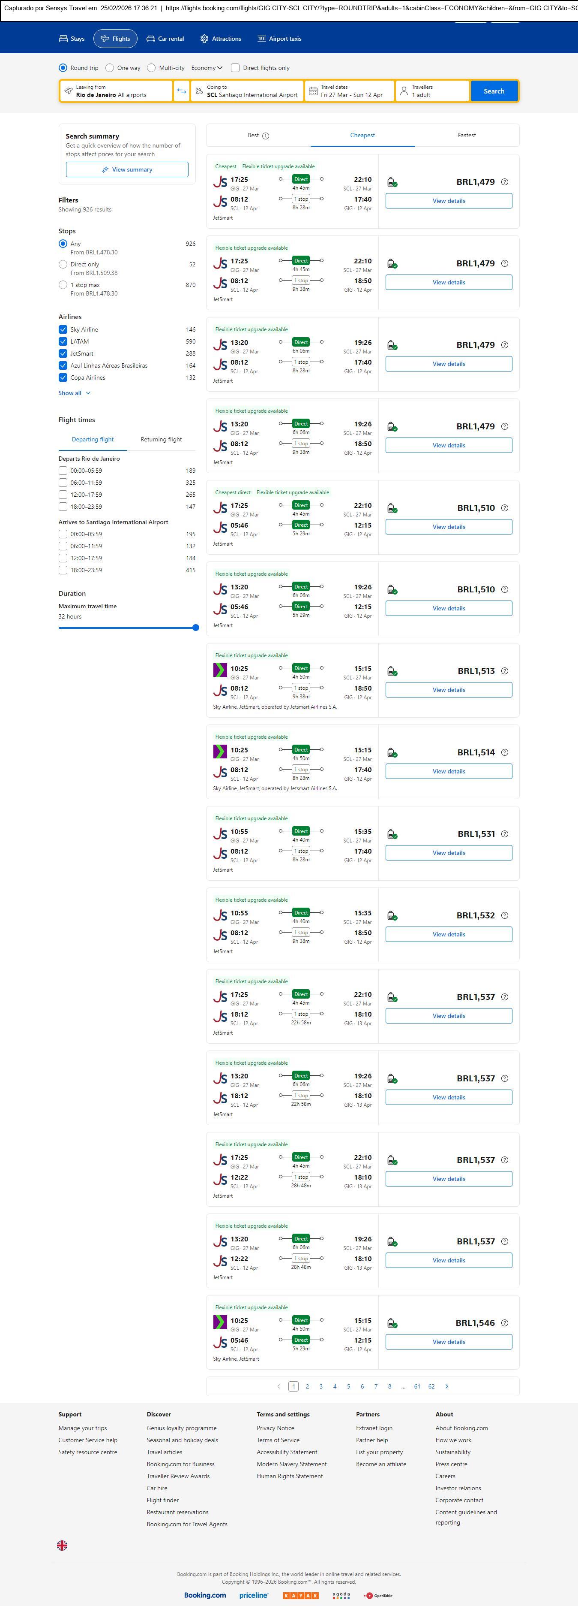Select the One way trip type
The height and width of the screenshot is (1606, 578).
coord(110,68)
